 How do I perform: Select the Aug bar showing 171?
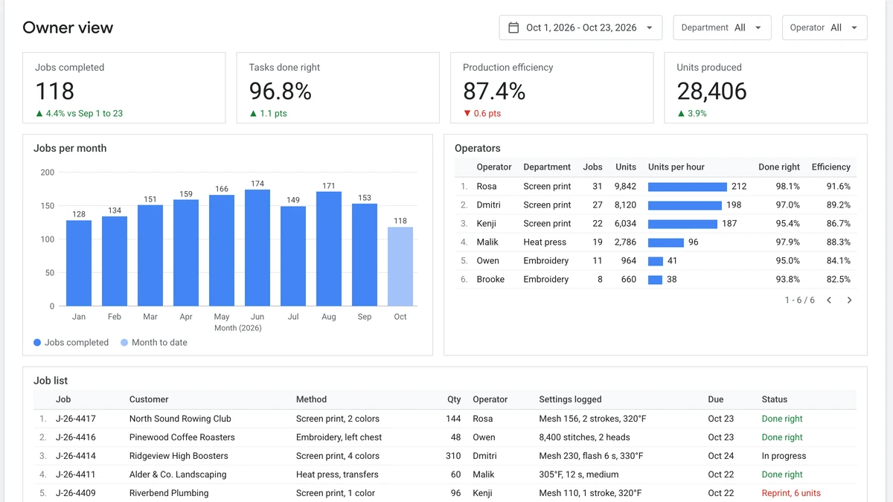pos(329,249)
